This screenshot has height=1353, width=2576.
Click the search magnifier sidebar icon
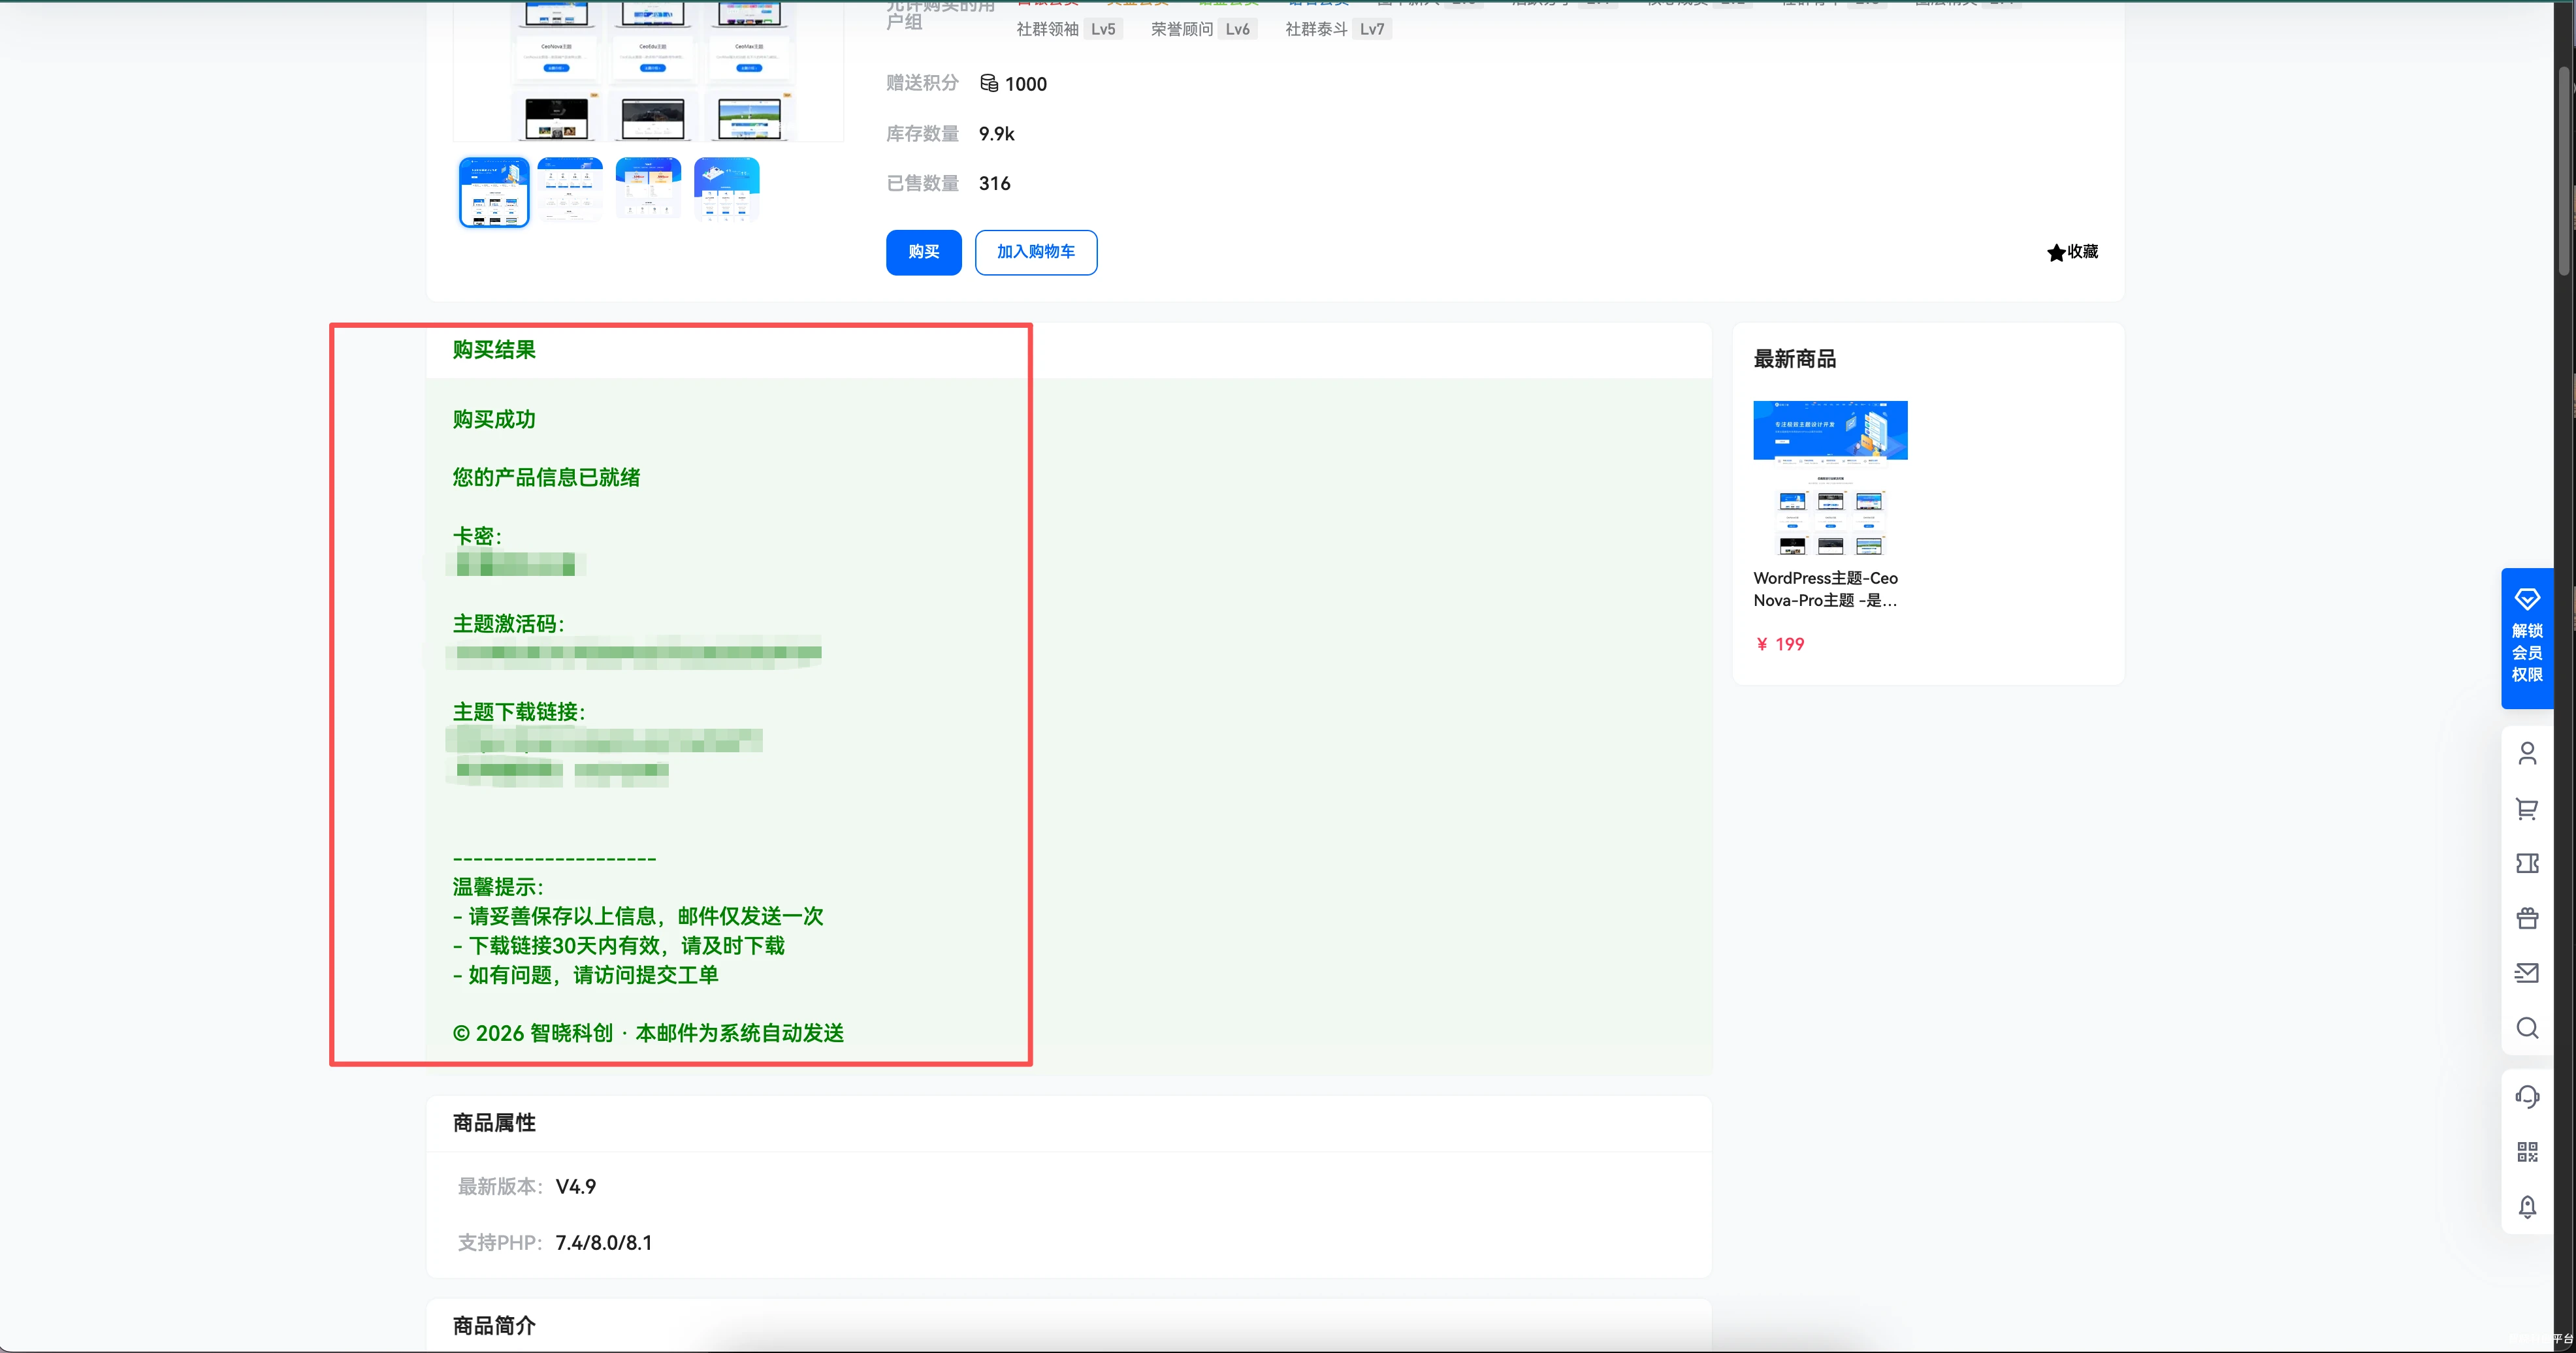point(2527,1028)
